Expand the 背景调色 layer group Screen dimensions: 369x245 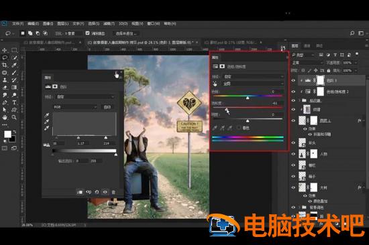pos(300,208)
